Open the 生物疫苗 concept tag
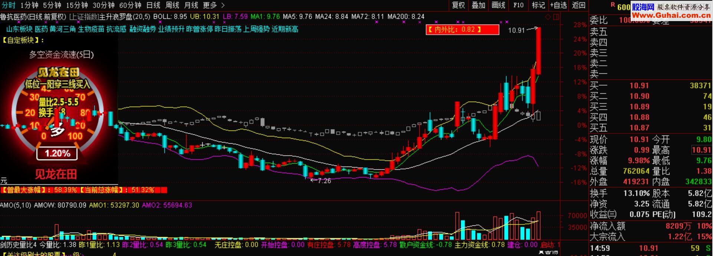Image resolution: width=713 pixels, height=256 pixels. [91, 29]
